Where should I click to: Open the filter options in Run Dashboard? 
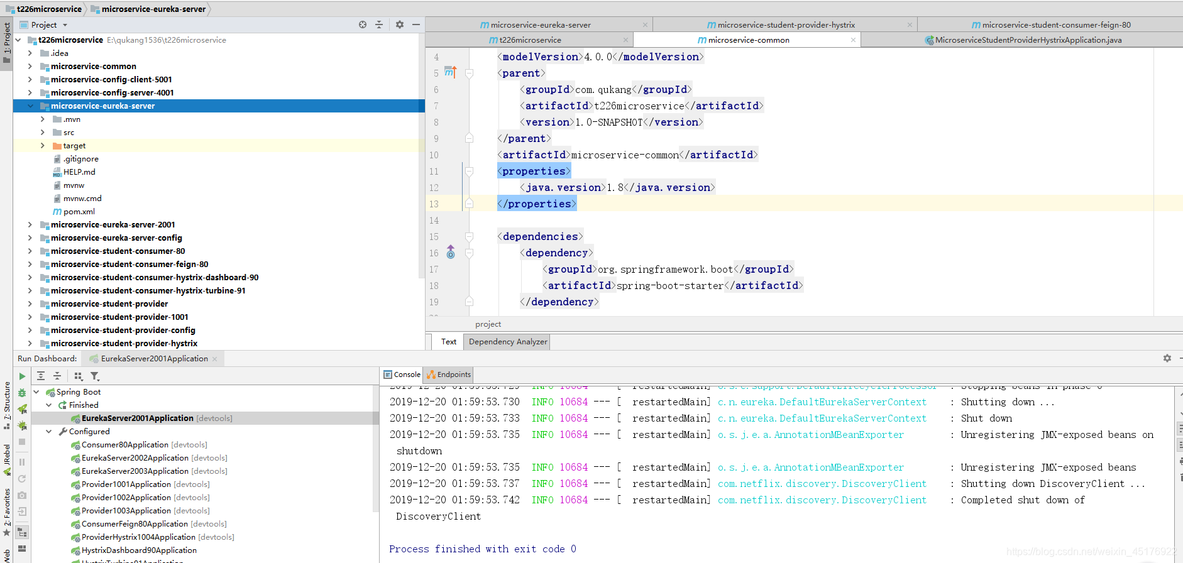click(95, 376)
